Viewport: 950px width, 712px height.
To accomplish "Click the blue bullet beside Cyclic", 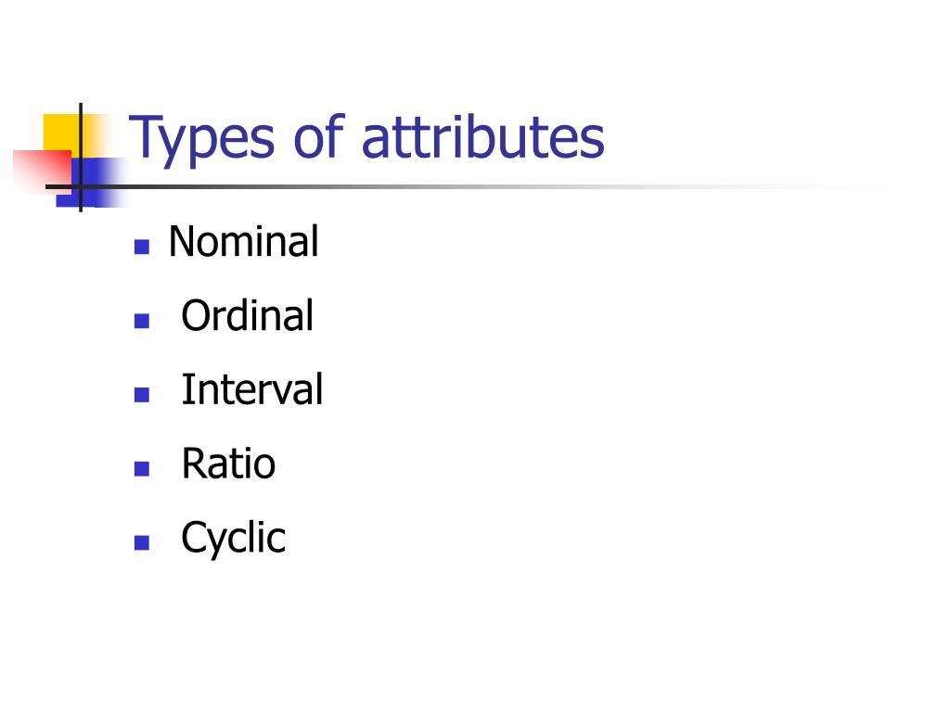I will [x=142, y=542].
